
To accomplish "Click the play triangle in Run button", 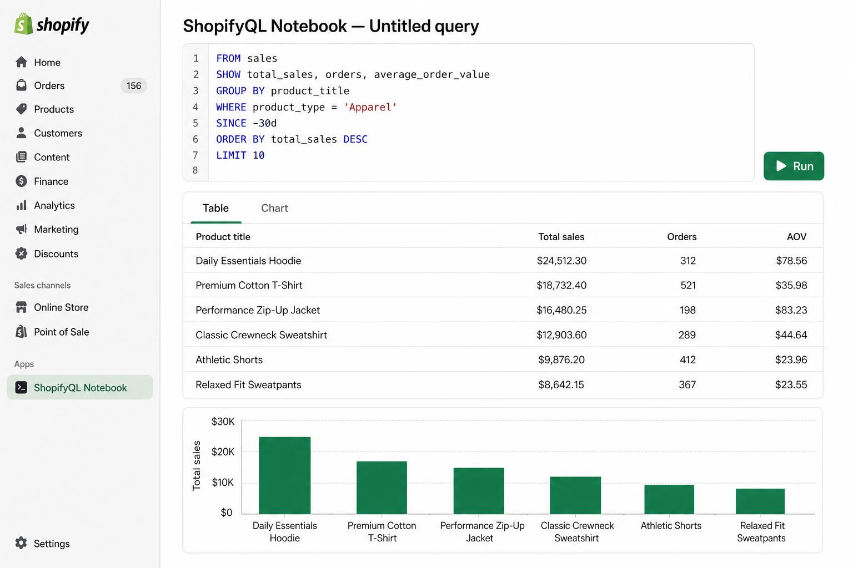I will [781, 166].
